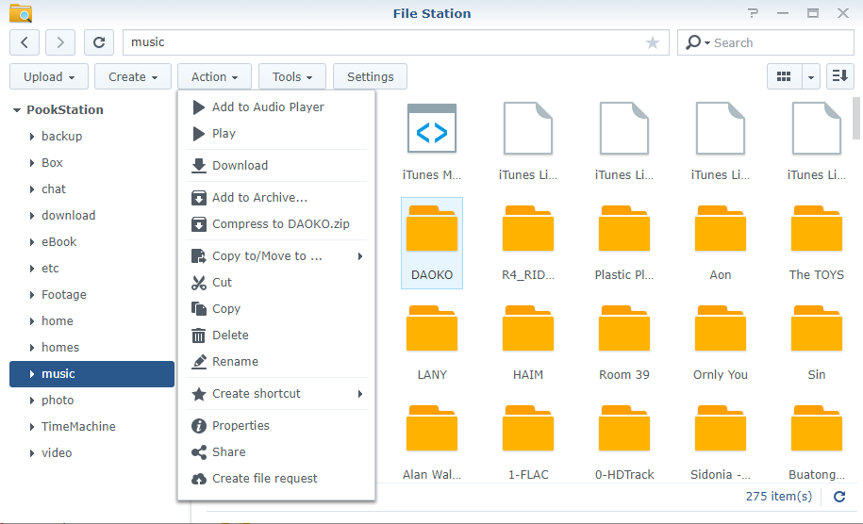Open Copy to/Move to submenu
The height and width of the screenshot is (524, 863).
click(x=276, y=255)
